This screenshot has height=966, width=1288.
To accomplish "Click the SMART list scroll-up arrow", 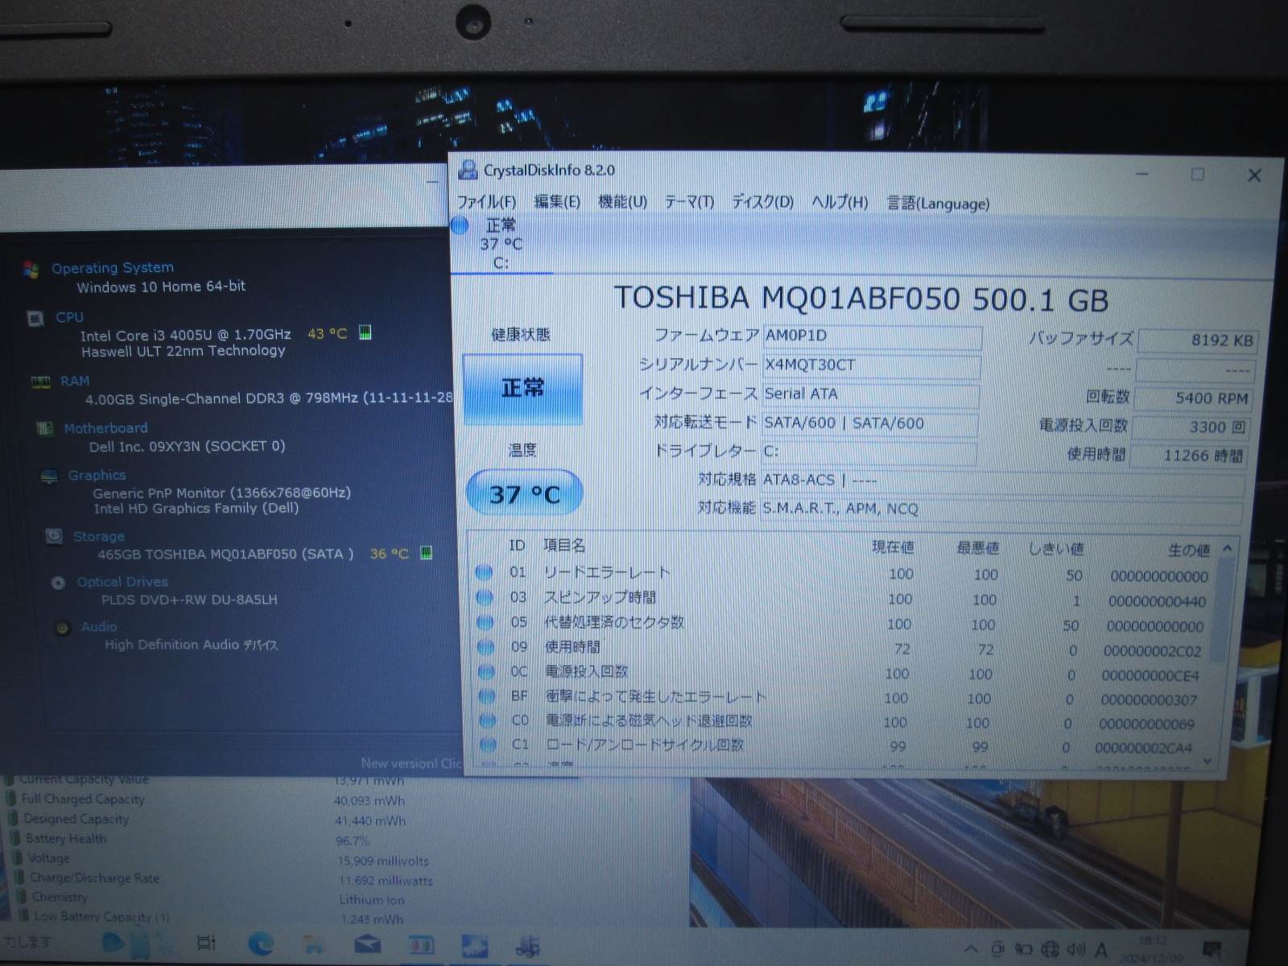I will pyautogui.click(x=1228, y=548).
